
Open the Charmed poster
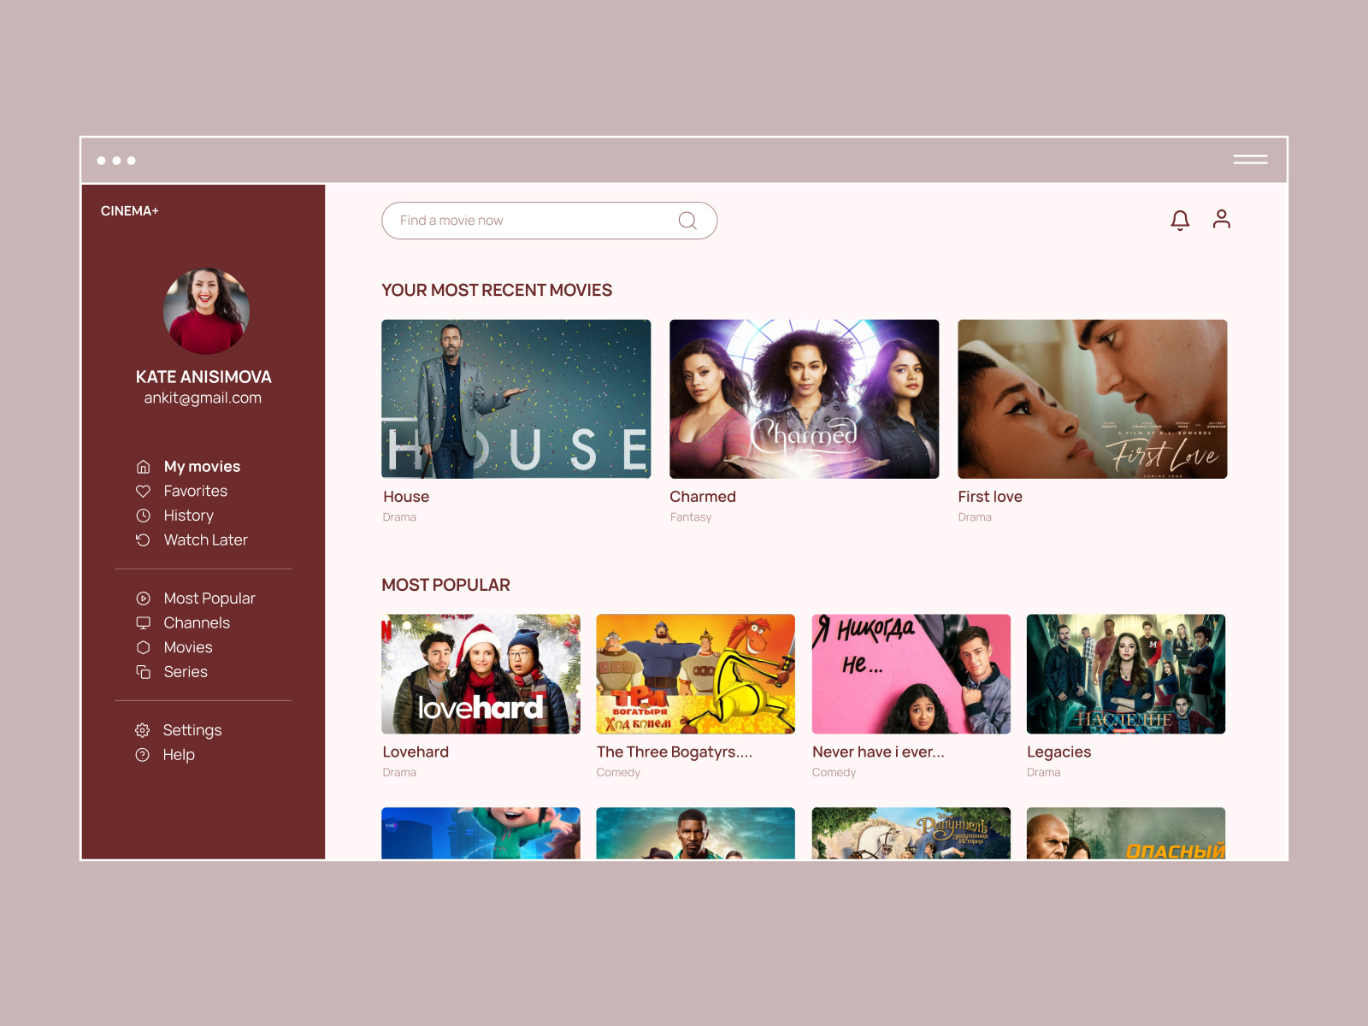pyautogui.click(x=804, y=399)
